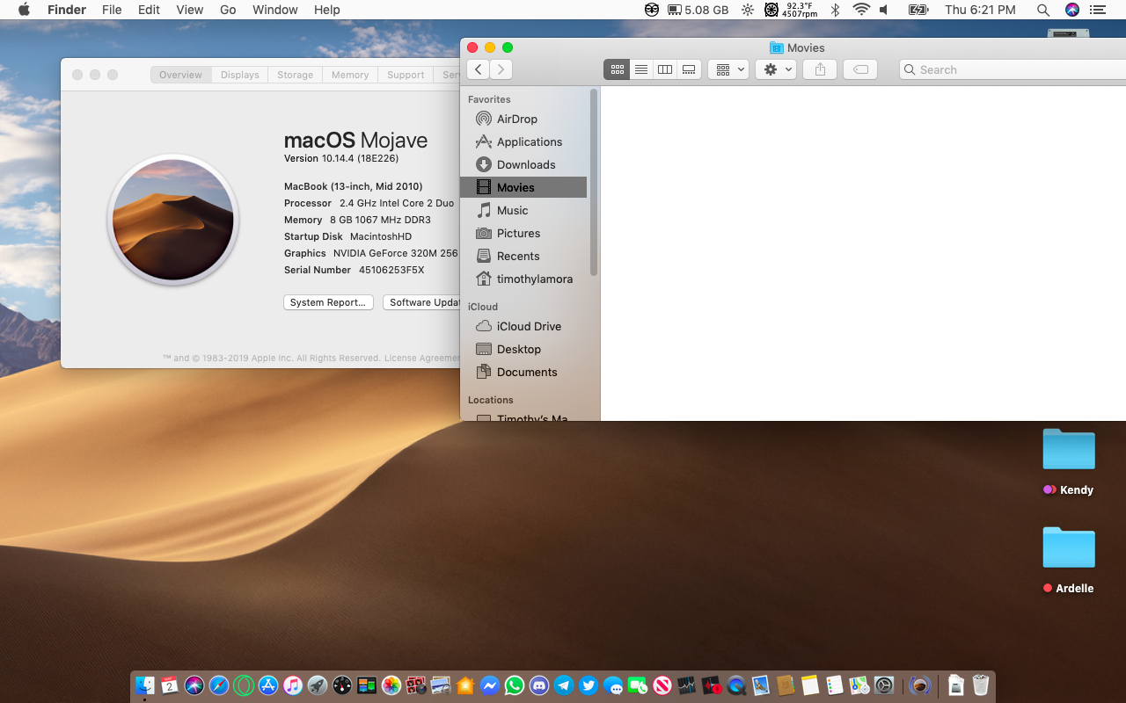
Task: Open the battery status menu bar icon
Action: (x=918, y=10)
